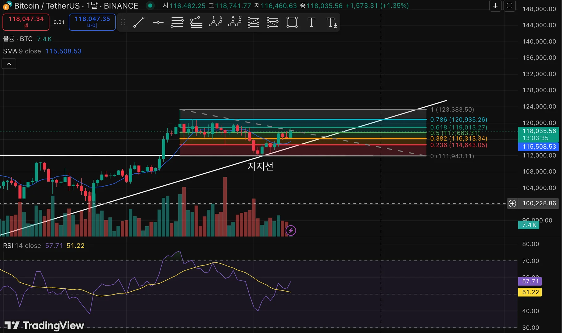Image resolution: width=562 pixels, height=333 pixels.
Task: Activate the Text annotation tool
Action: point(311,22)
